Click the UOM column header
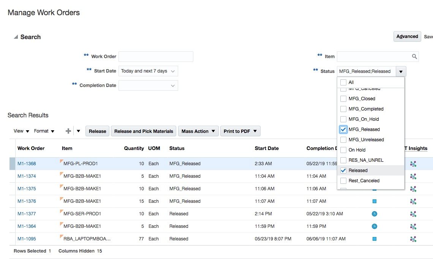The height and width of the screenshot is (259, 433). click(x=154, y=148)
